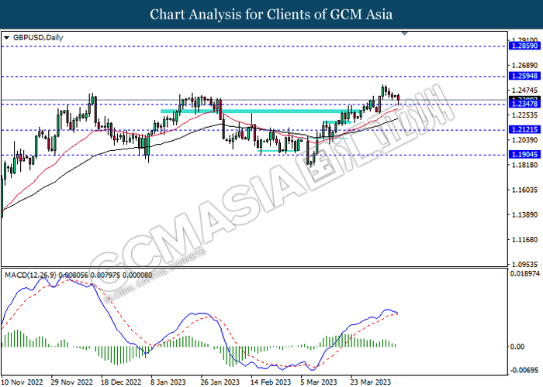Screen dimensions: 543x387
Task: Click the 0.00 MACD scale value
Action: [x=517, y=347]
